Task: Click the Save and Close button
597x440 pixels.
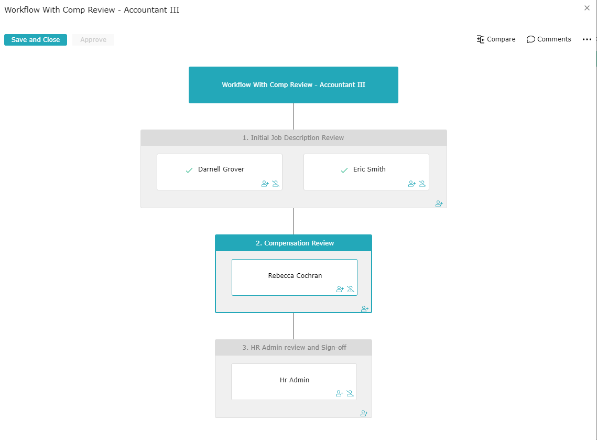Action: click(35, 39)
